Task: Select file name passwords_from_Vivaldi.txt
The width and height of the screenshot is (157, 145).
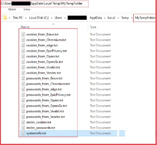Action: tap(45, 111)
